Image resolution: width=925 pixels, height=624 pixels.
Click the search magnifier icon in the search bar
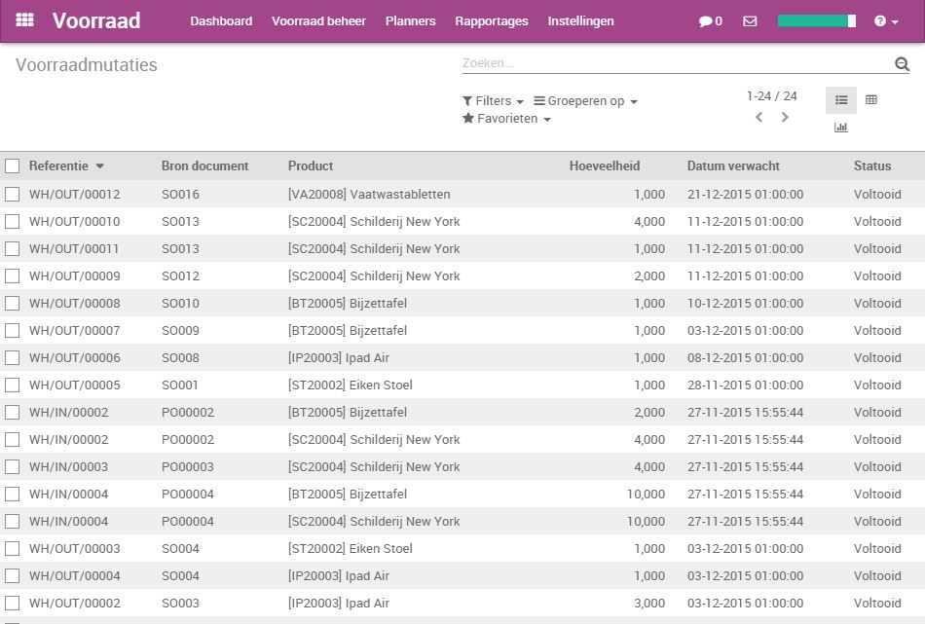[x=900, y=62]
